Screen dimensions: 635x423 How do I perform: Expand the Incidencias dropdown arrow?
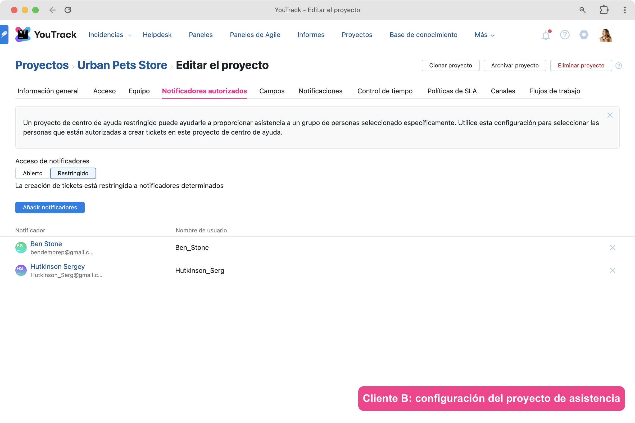130,35
